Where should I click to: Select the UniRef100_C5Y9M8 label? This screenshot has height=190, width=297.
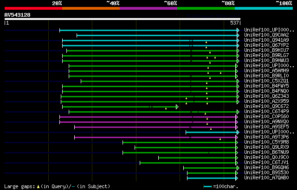click(x=266, y=142)
